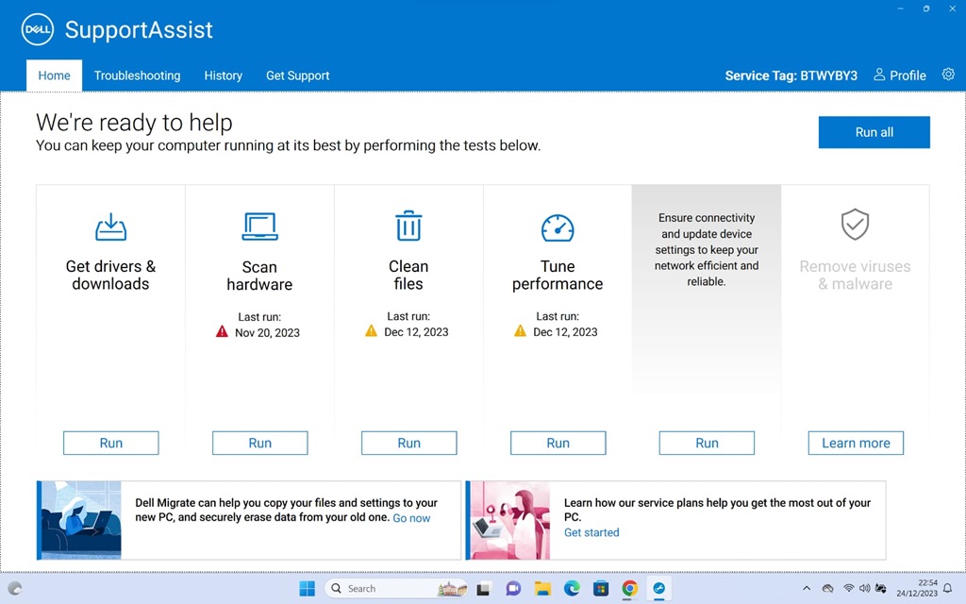The height and width of the screenshot is (604, 966).
Task: Run the Tune performance task
Action: click(558, 444)
